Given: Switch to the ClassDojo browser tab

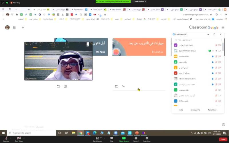Looking at the screenshot, I should (x=98, y=9).
